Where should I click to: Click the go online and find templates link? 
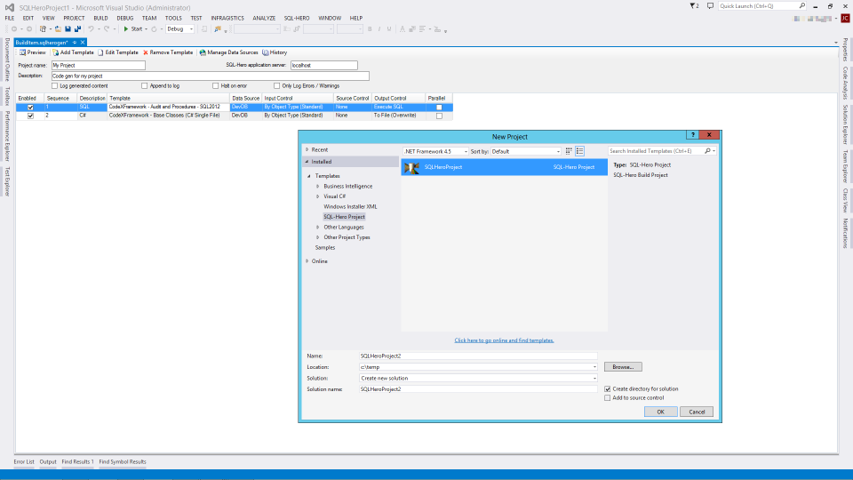click(504, 340)
